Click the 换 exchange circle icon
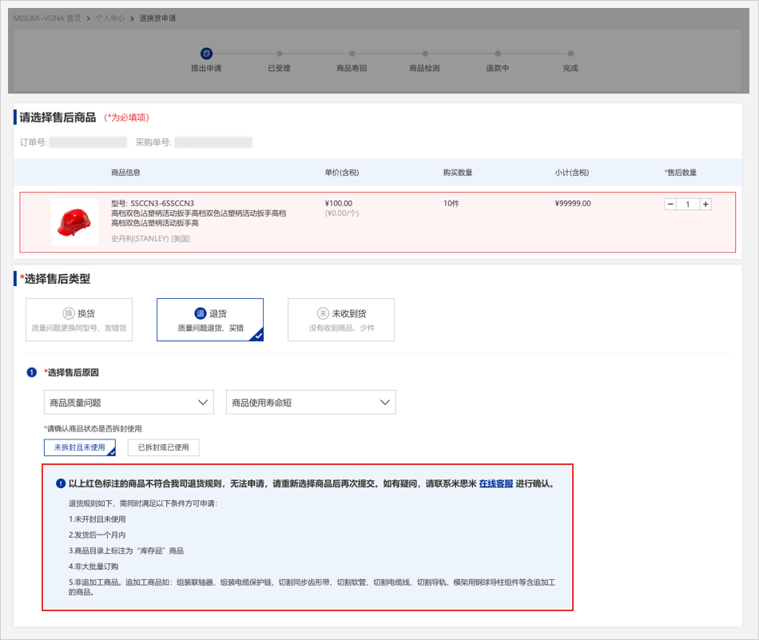 coord(69,313)
